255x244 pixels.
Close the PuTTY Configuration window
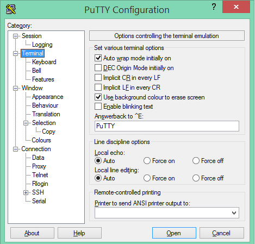coord(236,7)
